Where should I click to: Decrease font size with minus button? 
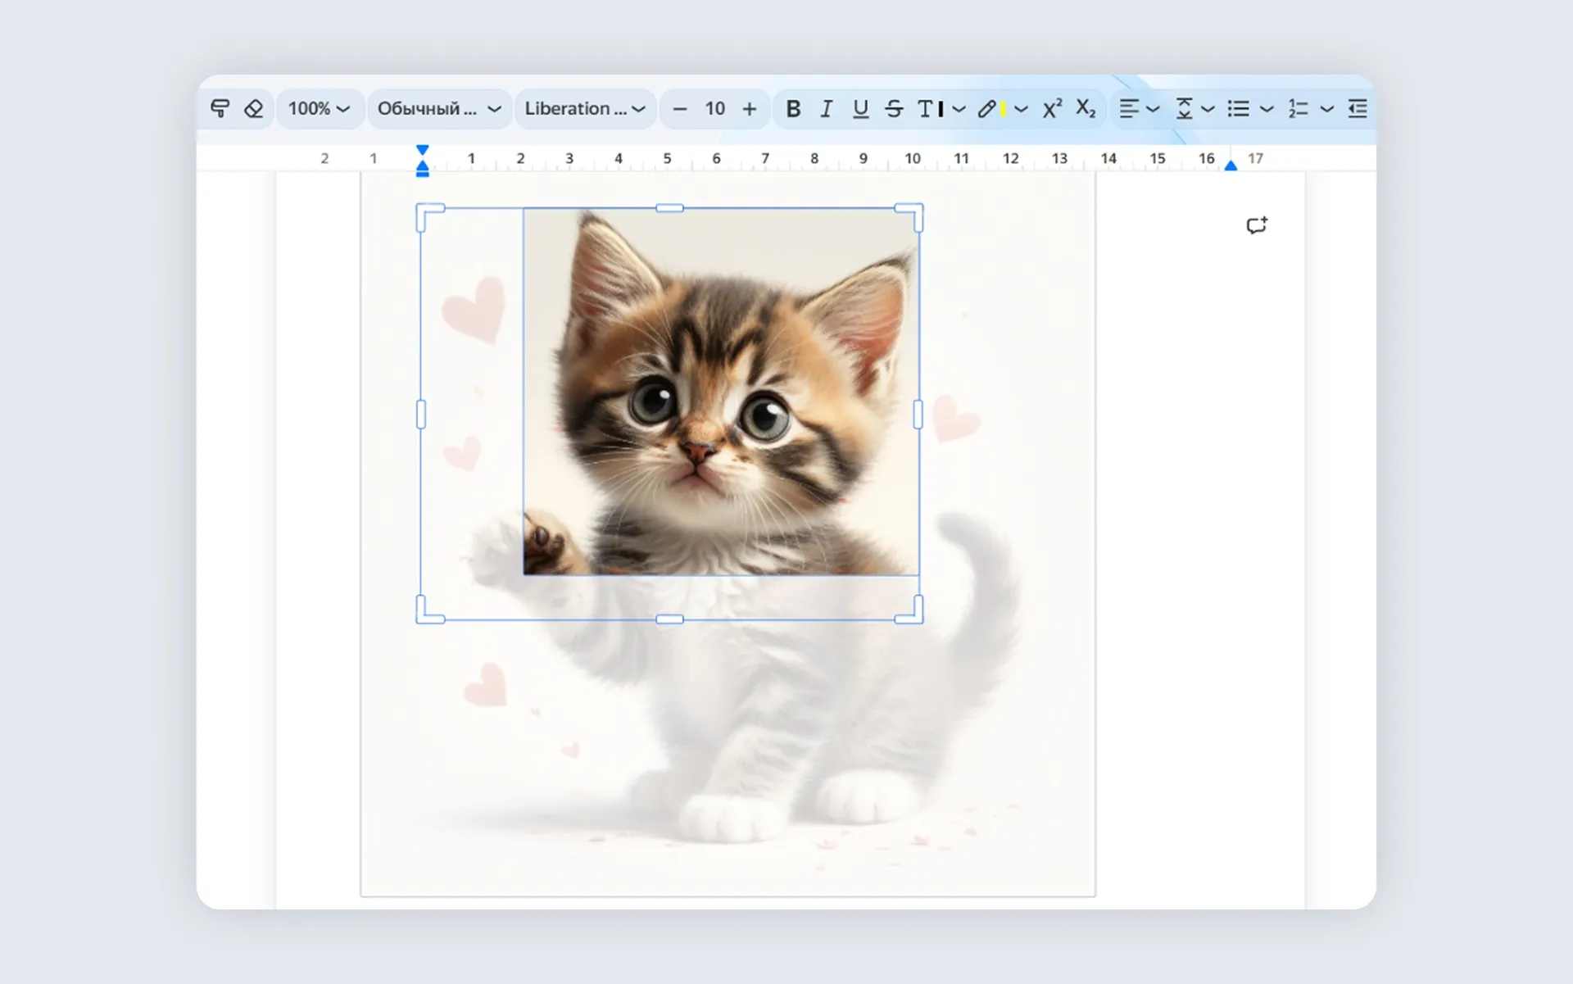[x=679, y=109]
